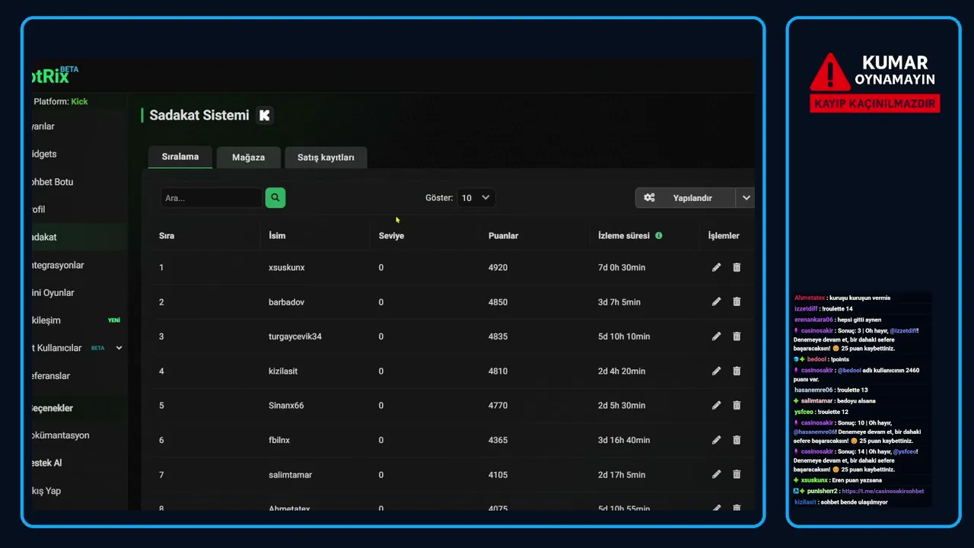Viewport: 974px width, 548px height.
Task: Open the Göster rows-per-page dropdown
Action: [477, 198]
